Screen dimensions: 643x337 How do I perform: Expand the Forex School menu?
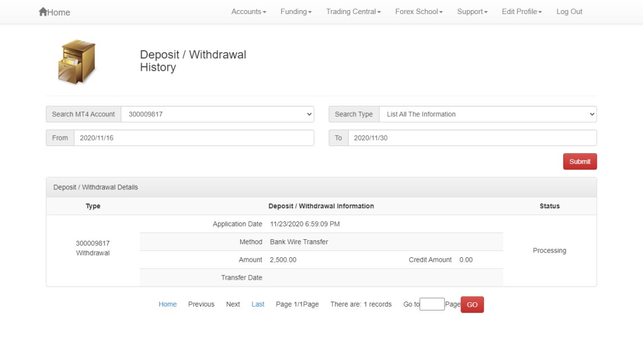click(x=418, y=12)
